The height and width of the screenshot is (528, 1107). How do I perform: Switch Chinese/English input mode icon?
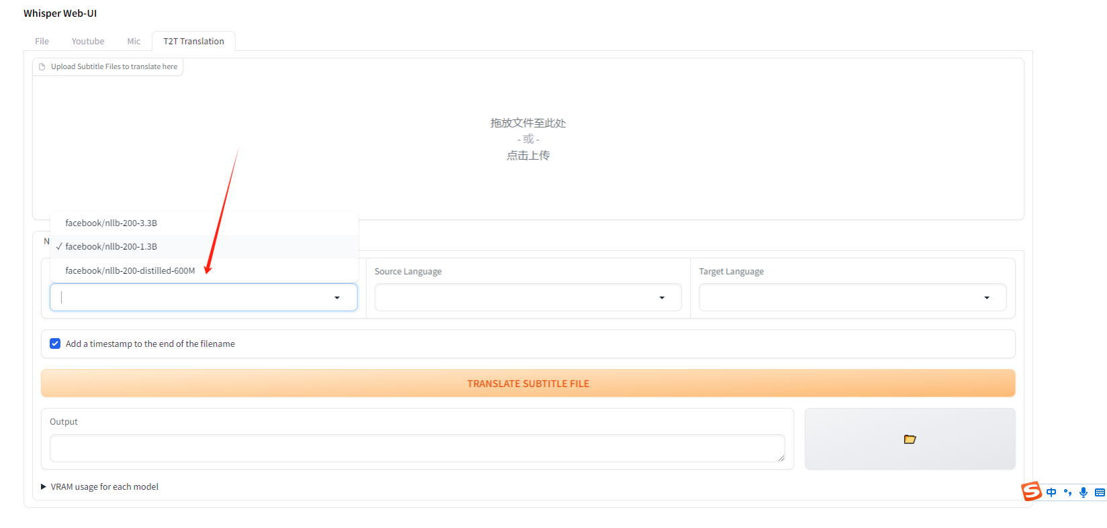(x=1051, y=492)
